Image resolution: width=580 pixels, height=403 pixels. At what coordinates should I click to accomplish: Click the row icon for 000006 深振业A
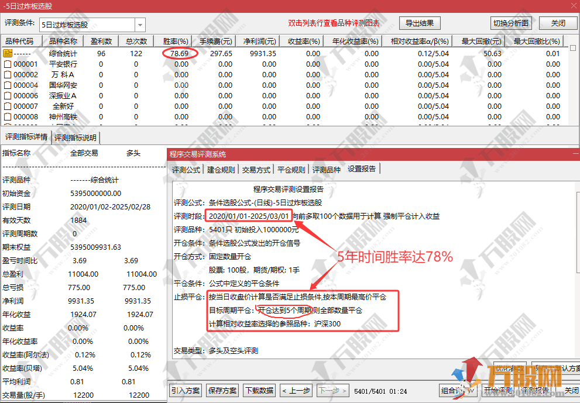coord(8,96)
